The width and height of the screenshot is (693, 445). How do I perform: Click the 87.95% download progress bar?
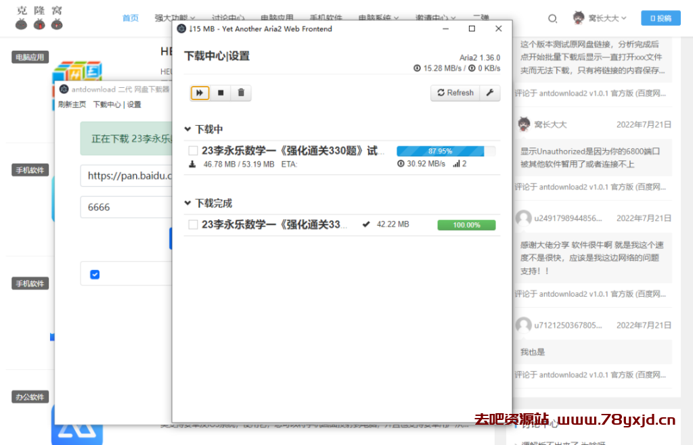click(x=446, y=151)
